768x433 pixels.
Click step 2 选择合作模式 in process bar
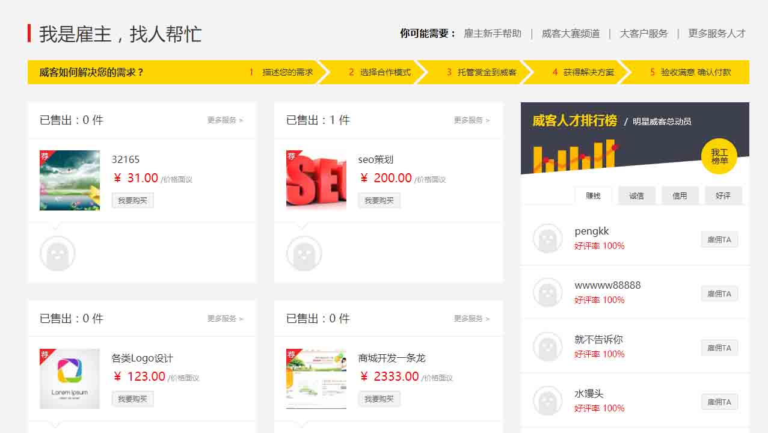[x=380, y=72]
